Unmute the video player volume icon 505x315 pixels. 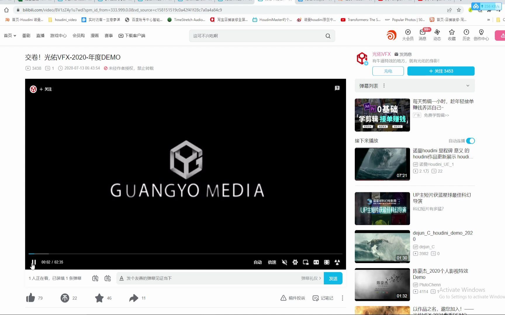click(284, 262)
